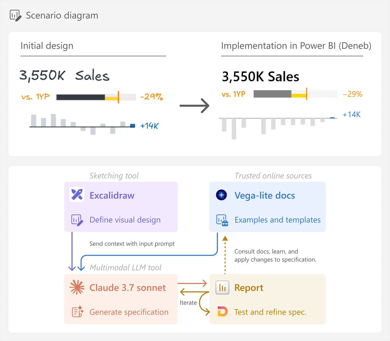Click the Multimodal LLM tool caption

(x=125, y=268)
